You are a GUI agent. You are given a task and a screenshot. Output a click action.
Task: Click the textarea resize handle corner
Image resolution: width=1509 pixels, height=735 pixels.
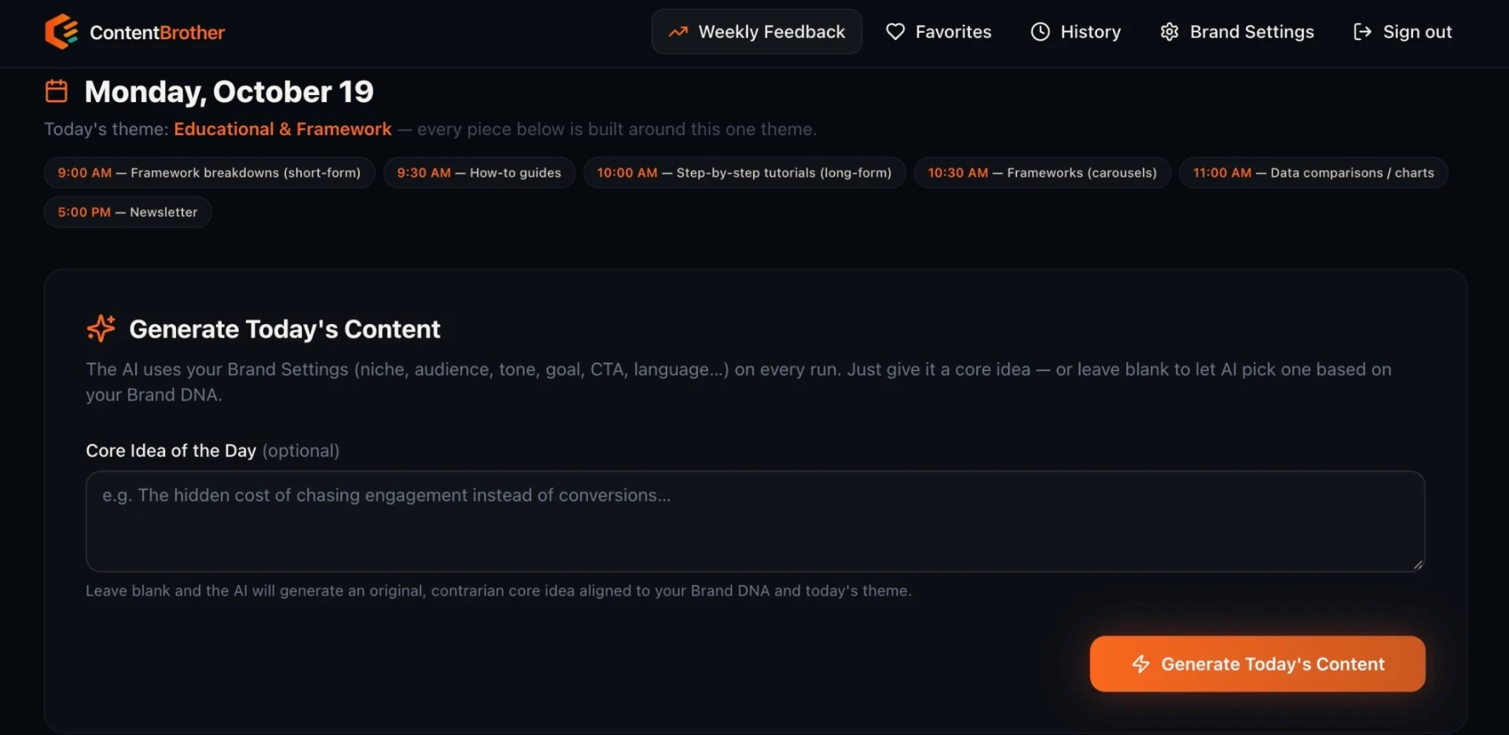pos(1418,564)
